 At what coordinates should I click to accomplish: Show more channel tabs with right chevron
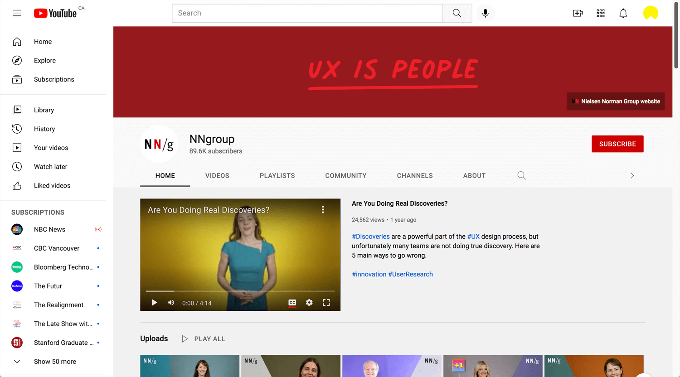tap(632, 175)
